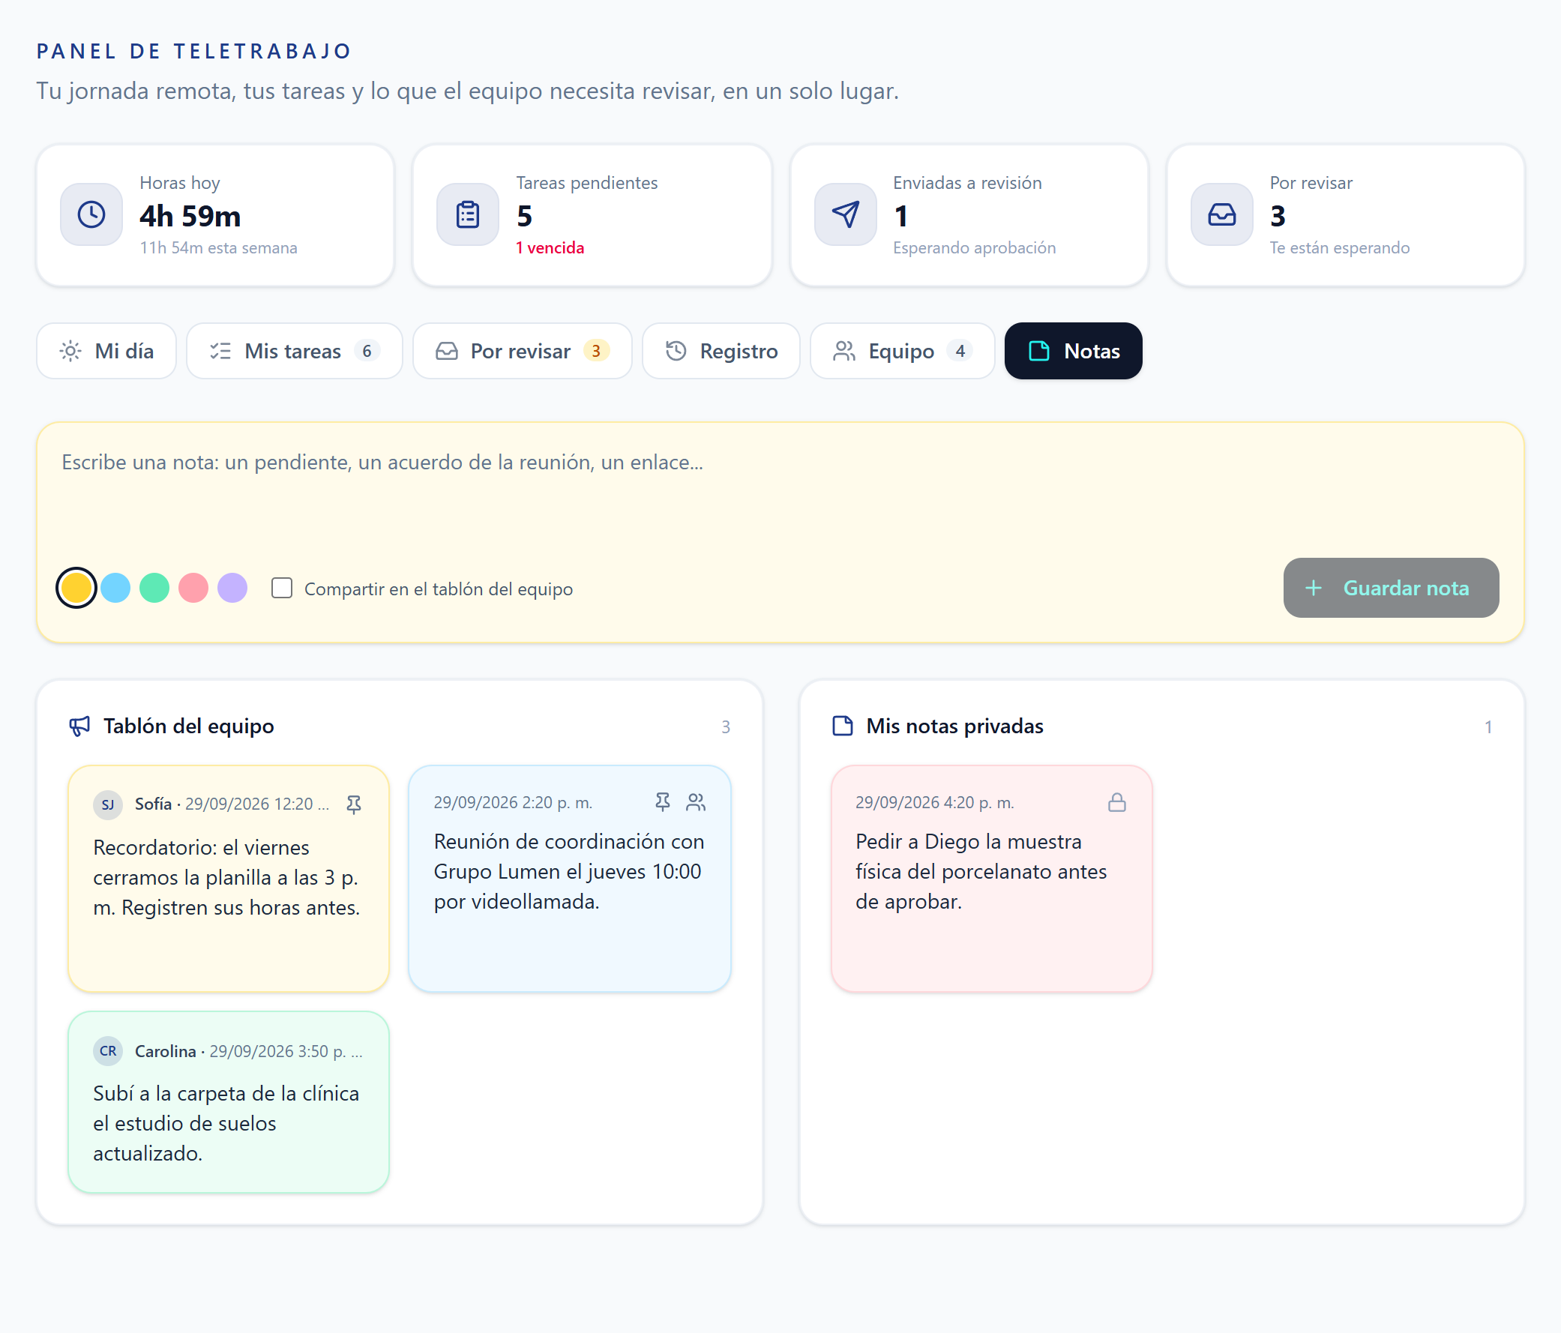The width and height of the screenshot is (1561, 1333).
Task: Click 'Te están esperando' text
Action: pos(1340,248)
